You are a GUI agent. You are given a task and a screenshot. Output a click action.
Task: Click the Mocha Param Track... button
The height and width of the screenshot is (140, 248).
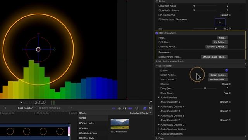214,57
